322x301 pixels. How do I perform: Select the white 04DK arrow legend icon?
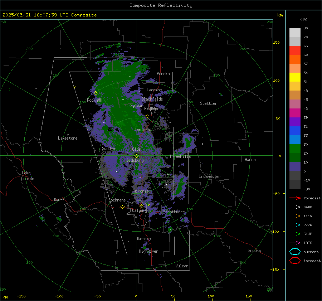click(x=295, y=207)
